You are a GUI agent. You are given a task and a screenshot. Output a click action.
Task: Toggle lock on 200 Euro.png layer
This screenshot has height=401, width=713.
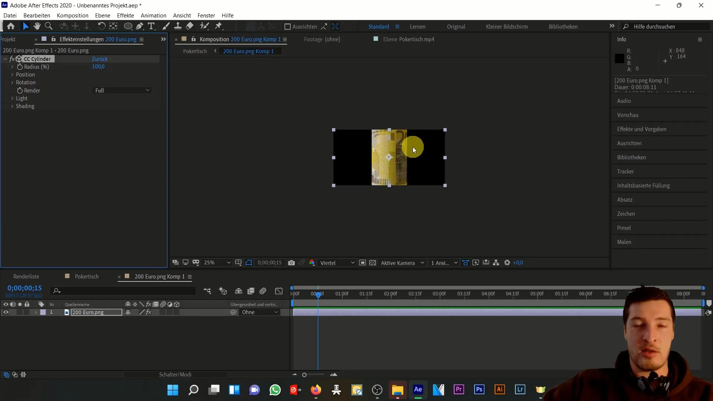(27, 312)
